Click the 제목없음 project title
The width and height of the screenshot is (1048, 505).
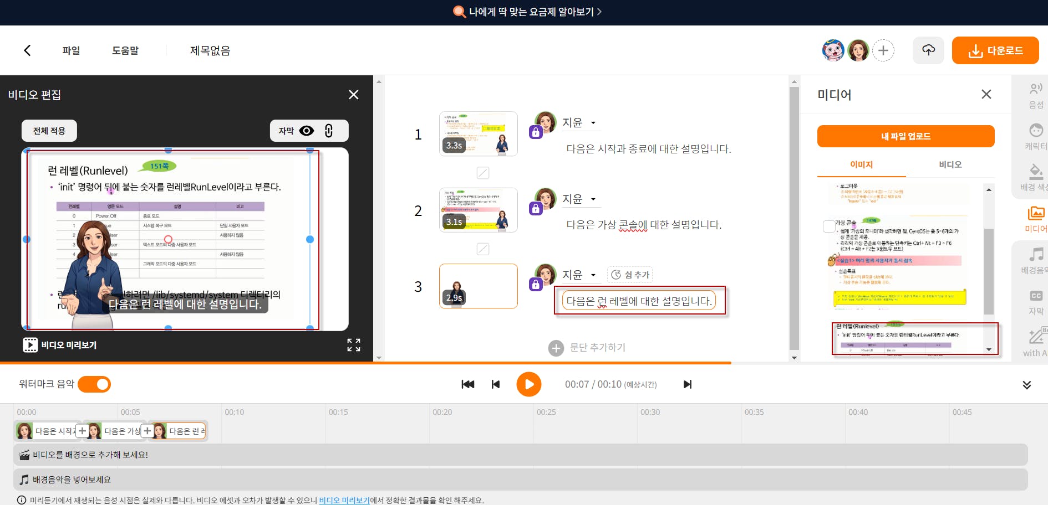210,50
